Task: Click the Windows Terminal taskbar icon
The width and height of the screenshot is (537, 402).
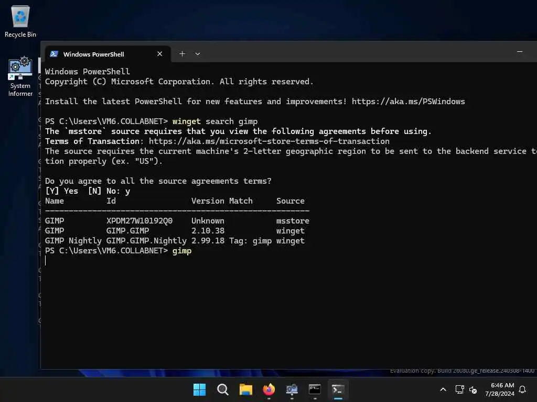Action: pyautogui.click(x=338, y=389)
